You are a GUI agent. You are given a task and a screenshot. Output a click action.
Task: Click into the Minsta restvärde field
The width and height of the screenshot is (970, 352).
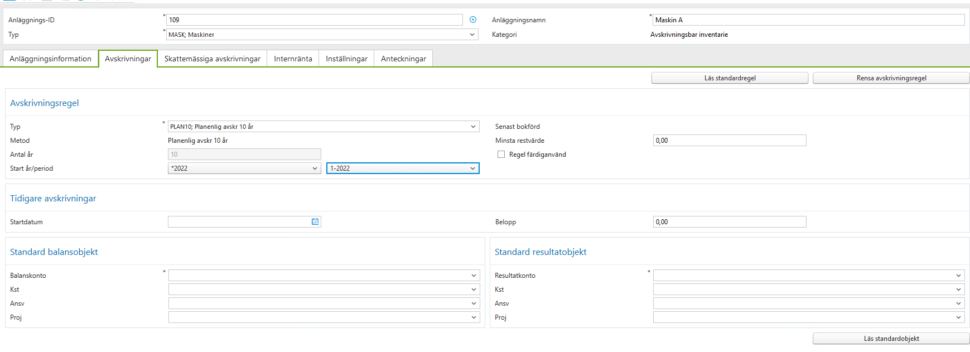click(729, 141)
